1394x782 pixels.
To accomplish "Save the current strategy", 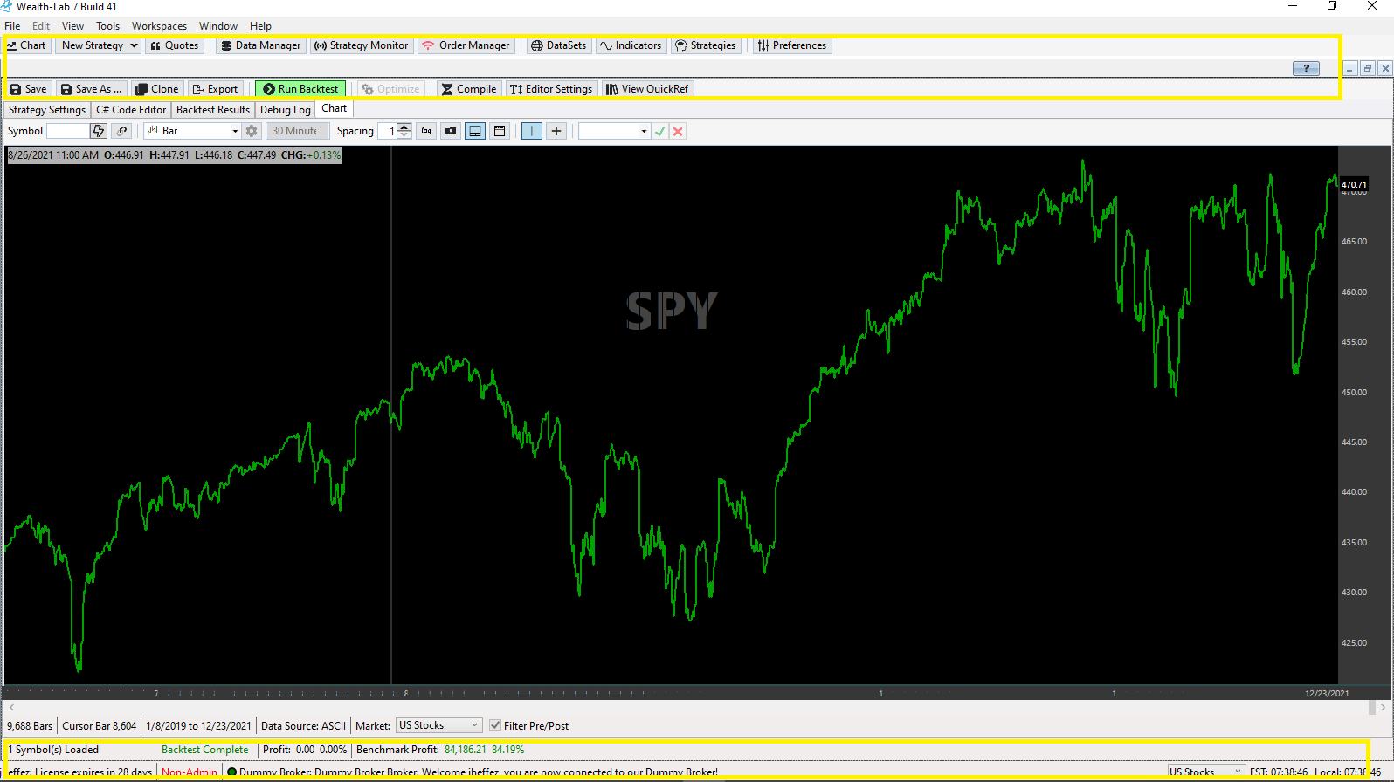I will click(28, 89).
